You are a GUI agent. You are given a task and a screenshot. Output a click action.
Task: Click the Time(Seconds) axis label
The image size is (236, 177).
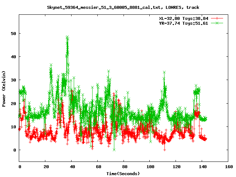coord(123,174)
